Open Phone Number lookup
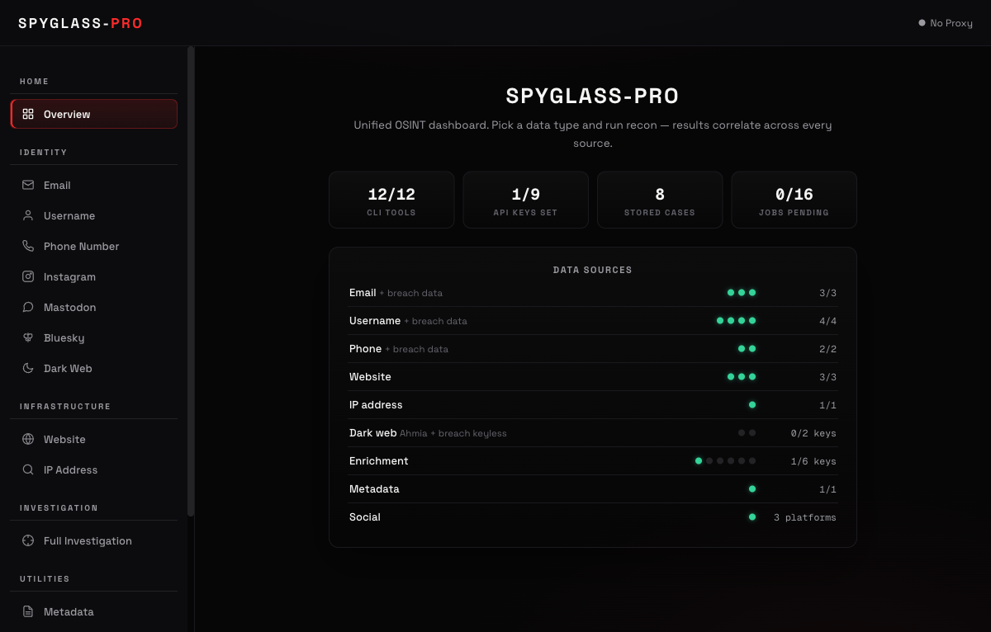Viewport: 991px width, 632px height. (x=94, y=246)
